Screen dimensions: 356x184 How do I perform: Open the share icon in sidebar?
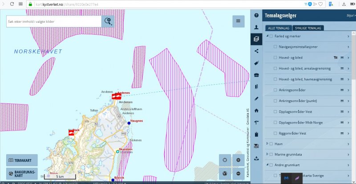point(256,51)
